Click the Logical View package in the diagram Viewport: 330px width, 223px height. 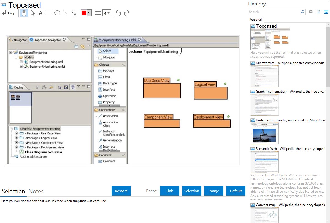click(210, 90)
